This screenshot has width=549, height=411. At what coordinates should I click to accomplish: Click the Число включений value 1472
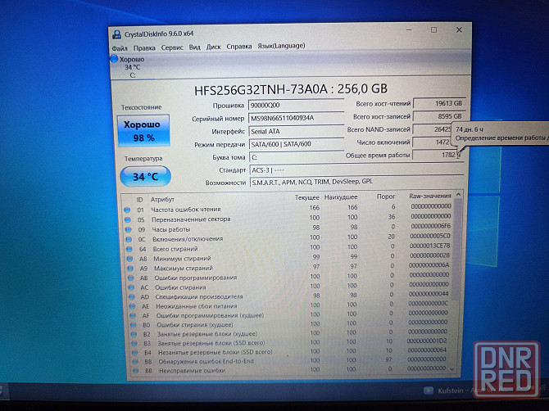click(x=432, y=142)
